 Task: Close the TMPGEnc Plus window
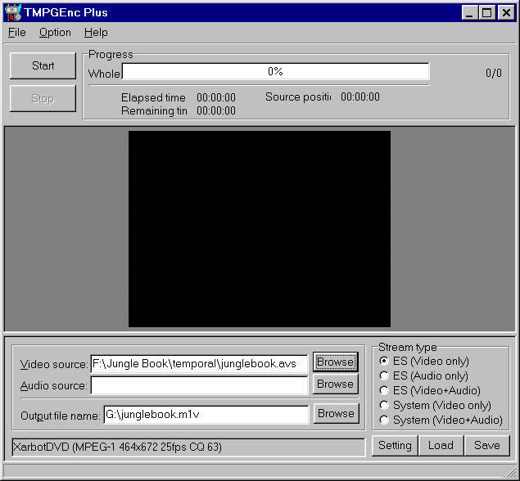506,13
